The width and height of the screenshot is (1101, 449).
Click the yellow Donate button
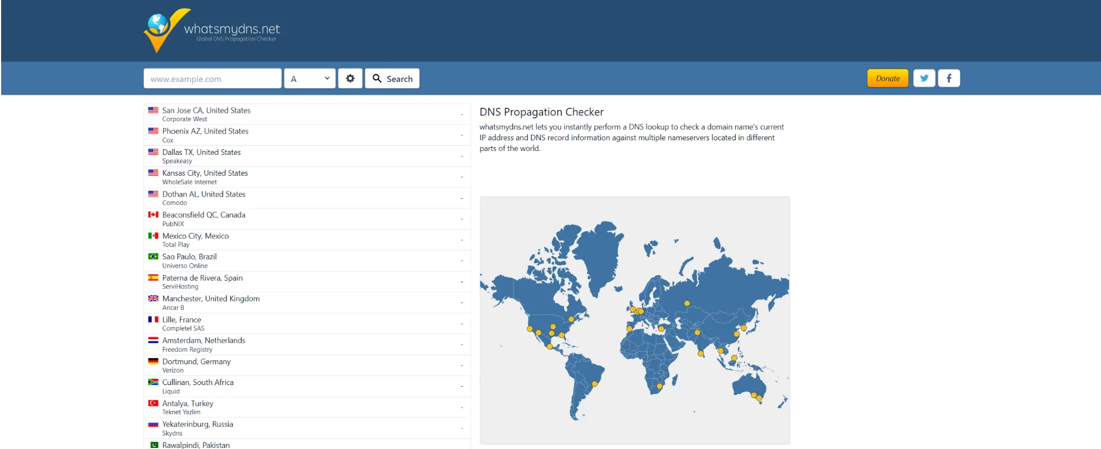(x=887, y=79)
